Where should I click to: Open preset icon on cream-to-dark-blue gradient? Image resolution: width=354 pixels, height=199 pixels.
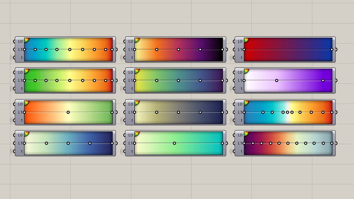[x=26, y=133]
